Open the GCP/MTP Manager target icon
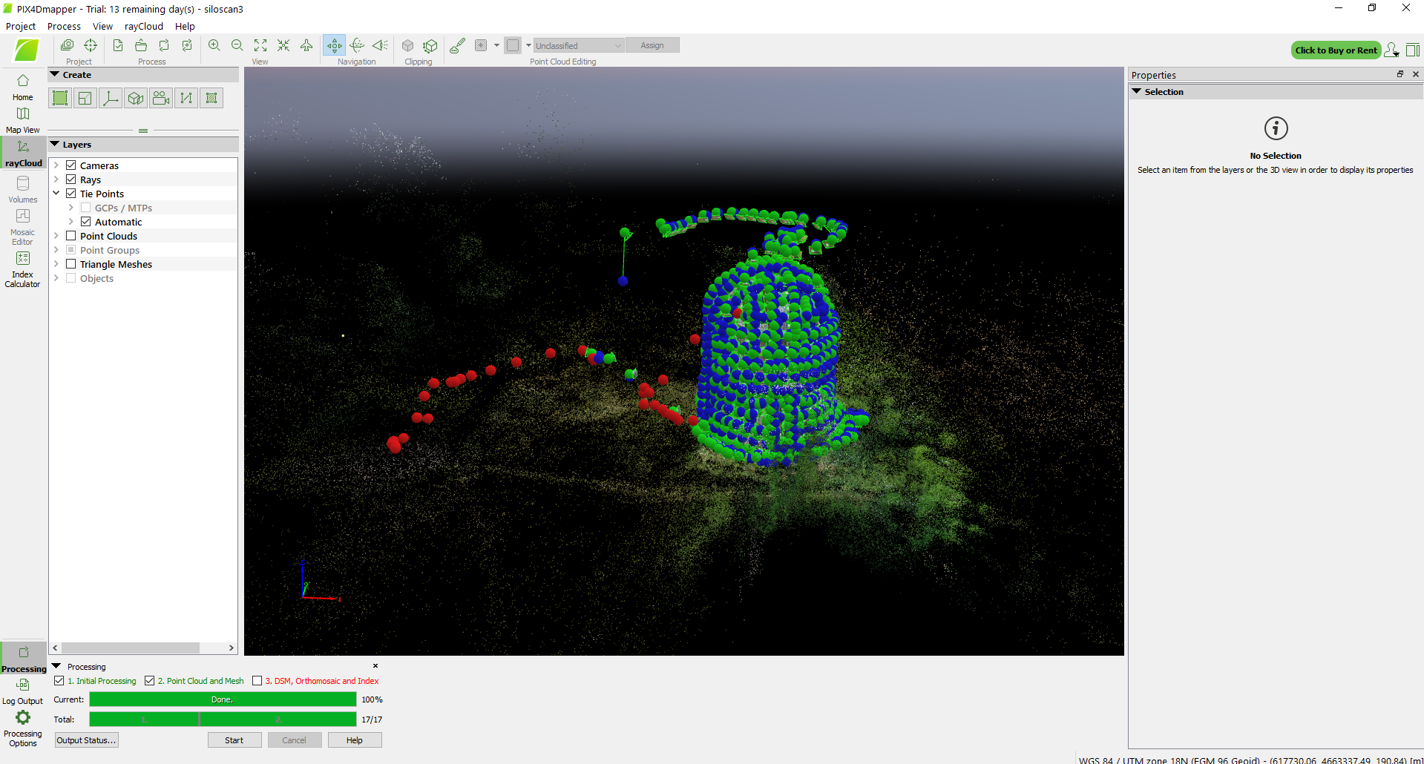Screen dimensions: 1424x764 coord(91,45)
